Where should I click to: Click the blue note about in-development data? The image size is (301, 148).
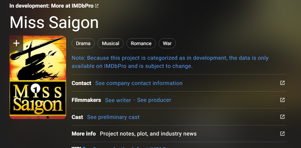[x=170, y=62]
